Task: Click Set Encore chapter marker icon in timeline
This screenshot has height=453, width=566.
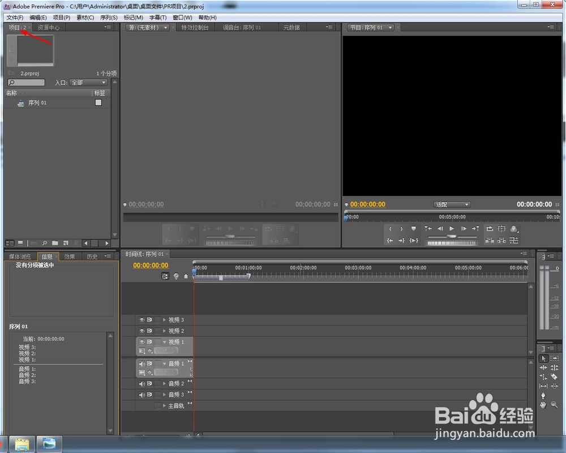Action: tap(176, 276)
